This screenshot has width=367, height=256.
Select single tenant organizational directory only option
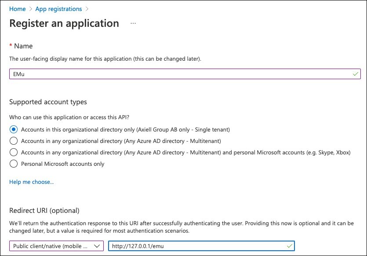pyautogui.click(x=14, y=129)
